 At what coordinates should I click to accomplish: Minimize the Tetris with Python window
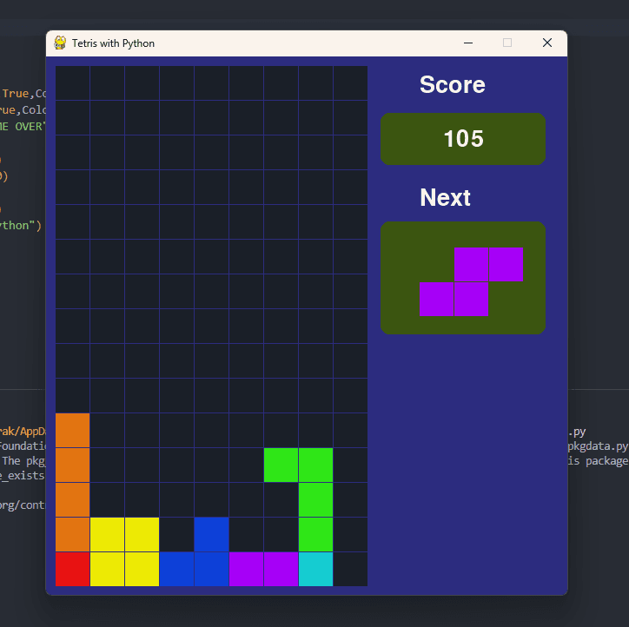tap(467, 43)
